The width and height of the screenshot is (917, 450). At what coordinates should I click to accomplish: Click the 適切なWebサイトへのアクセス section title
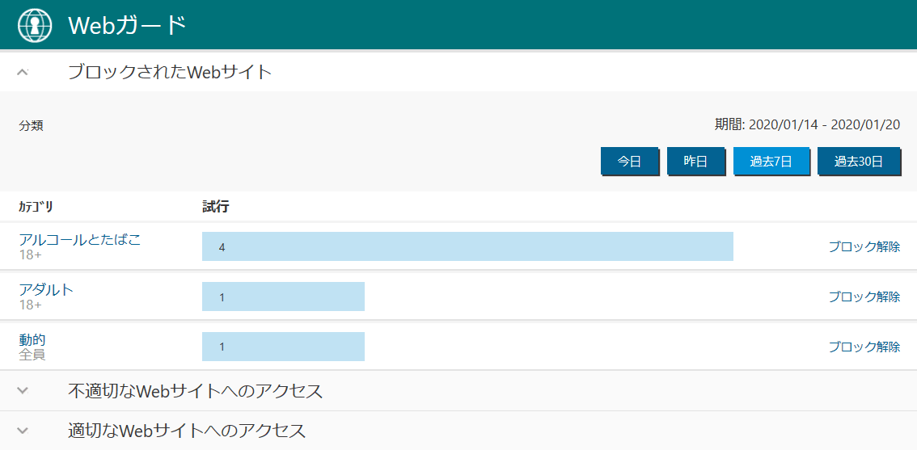pyautogui.click(x=187, y=431)
